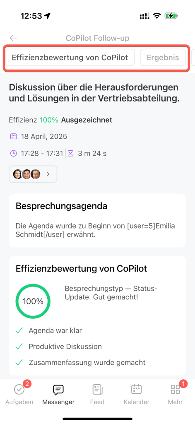This screenshot has width=195, height=424.
Task: Expand participants list via chevron
Action: [48, 174]
